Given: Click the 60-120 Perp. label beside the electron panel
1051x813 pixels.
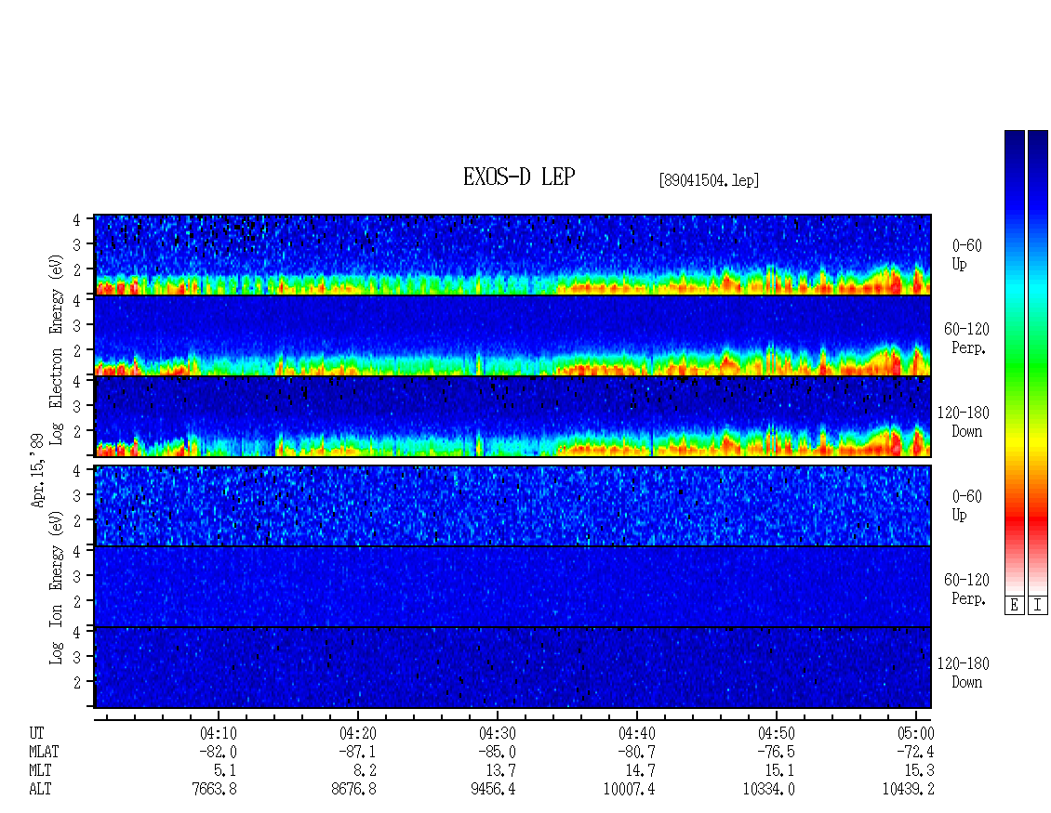Looking at the screenshot, I should (x=966, y=338).
